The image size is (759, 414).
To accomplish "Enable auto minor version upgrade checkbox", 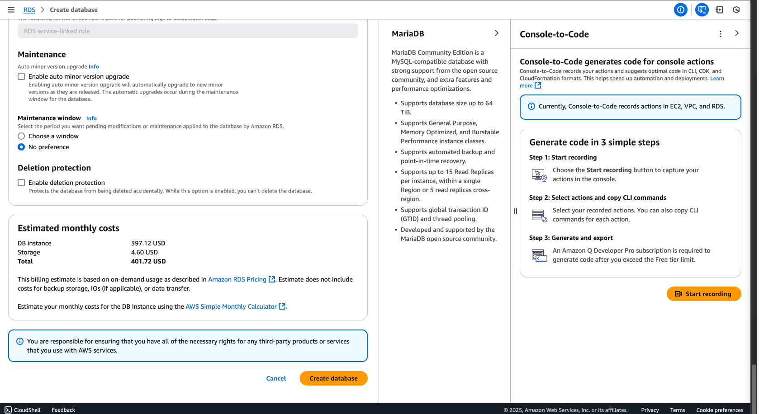I will (x=21, y=76).
